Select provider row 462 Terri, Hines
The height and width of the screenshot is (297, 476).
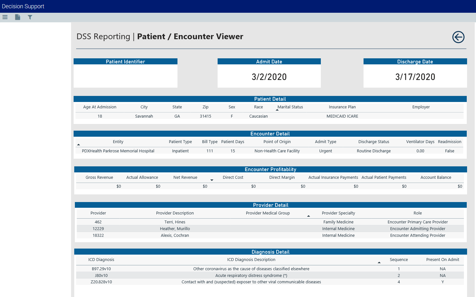pyautogui.click(x=270, y=222)
